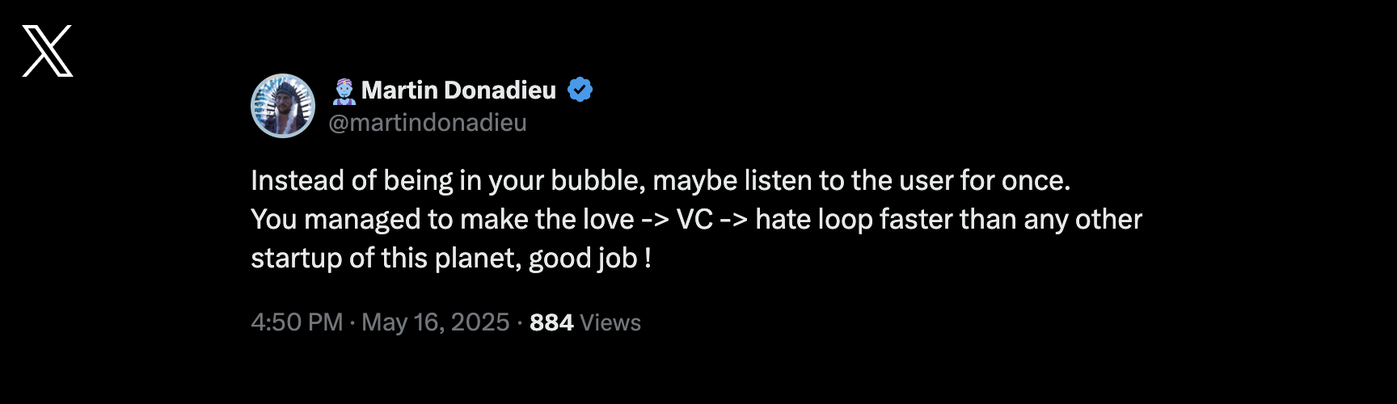Viewport: 1397px width, 404px height.
Task: Click the blue verified badge
Action: 580,90
